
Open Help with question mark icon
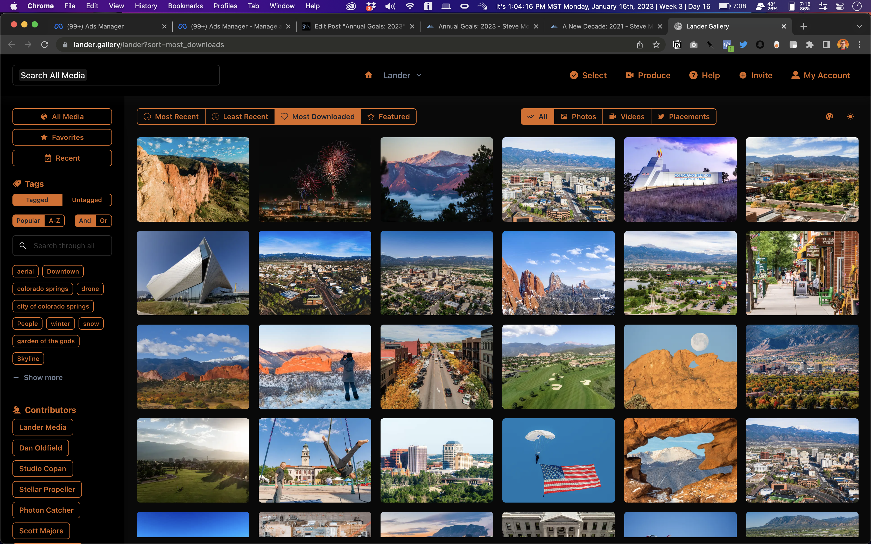coord(693,75)
